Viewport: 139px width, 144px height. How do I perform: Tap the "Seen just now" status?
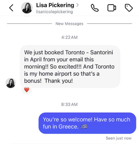pos(118,138)
